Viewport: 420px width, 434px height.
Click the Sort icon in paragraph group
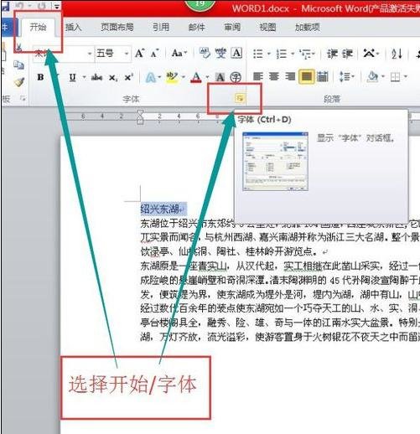click(x=397, y=54)
